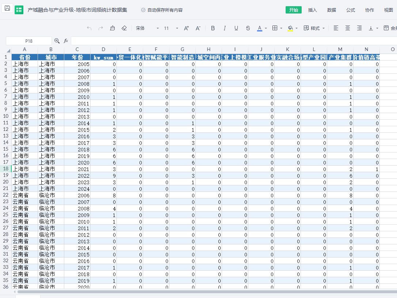
Task: Click the fx insert function icon
Action: [66, 41]
